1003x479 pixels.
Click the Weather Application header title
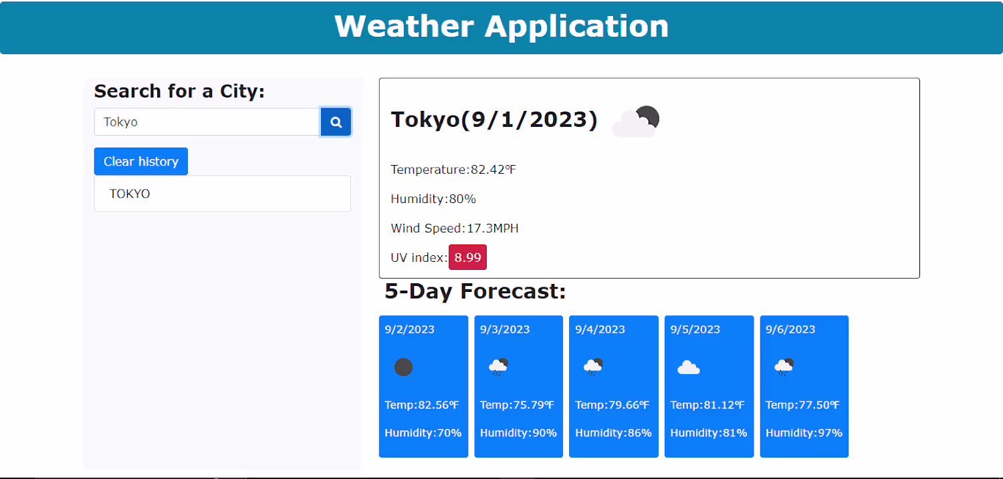click(501, 26)
